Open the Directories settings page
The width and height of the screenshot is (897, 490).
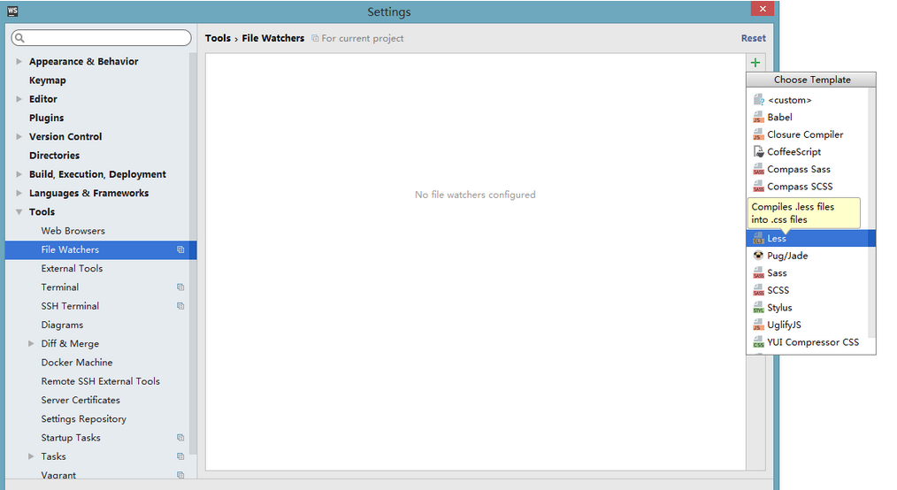(x=54, y=156)
